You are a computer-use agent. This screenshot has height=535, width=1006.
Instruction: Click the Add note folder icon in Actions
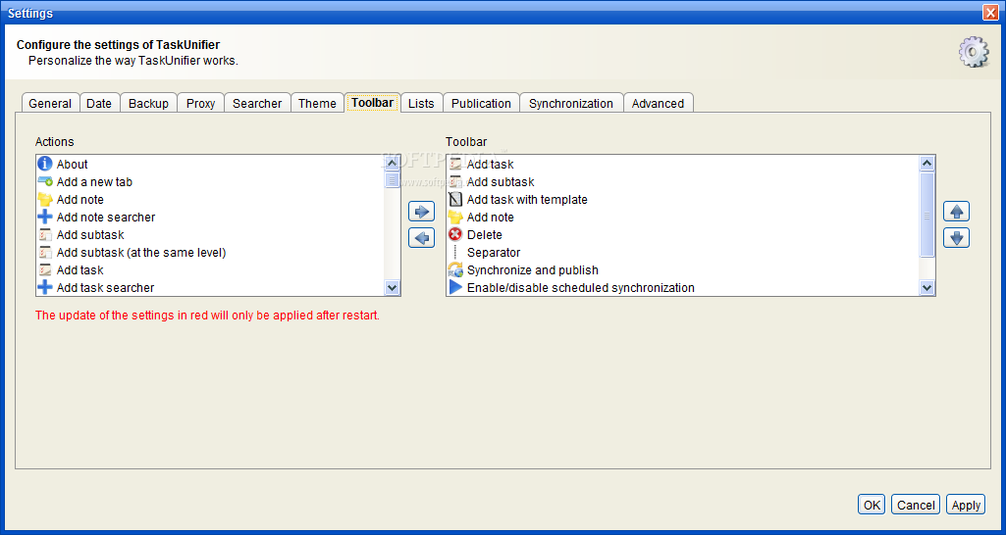45,199
